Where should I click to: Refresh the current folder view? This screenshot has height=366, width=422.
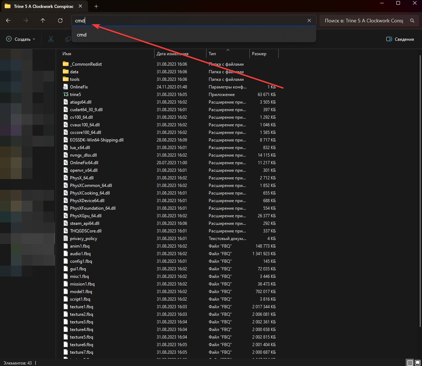tap(60, 21)
